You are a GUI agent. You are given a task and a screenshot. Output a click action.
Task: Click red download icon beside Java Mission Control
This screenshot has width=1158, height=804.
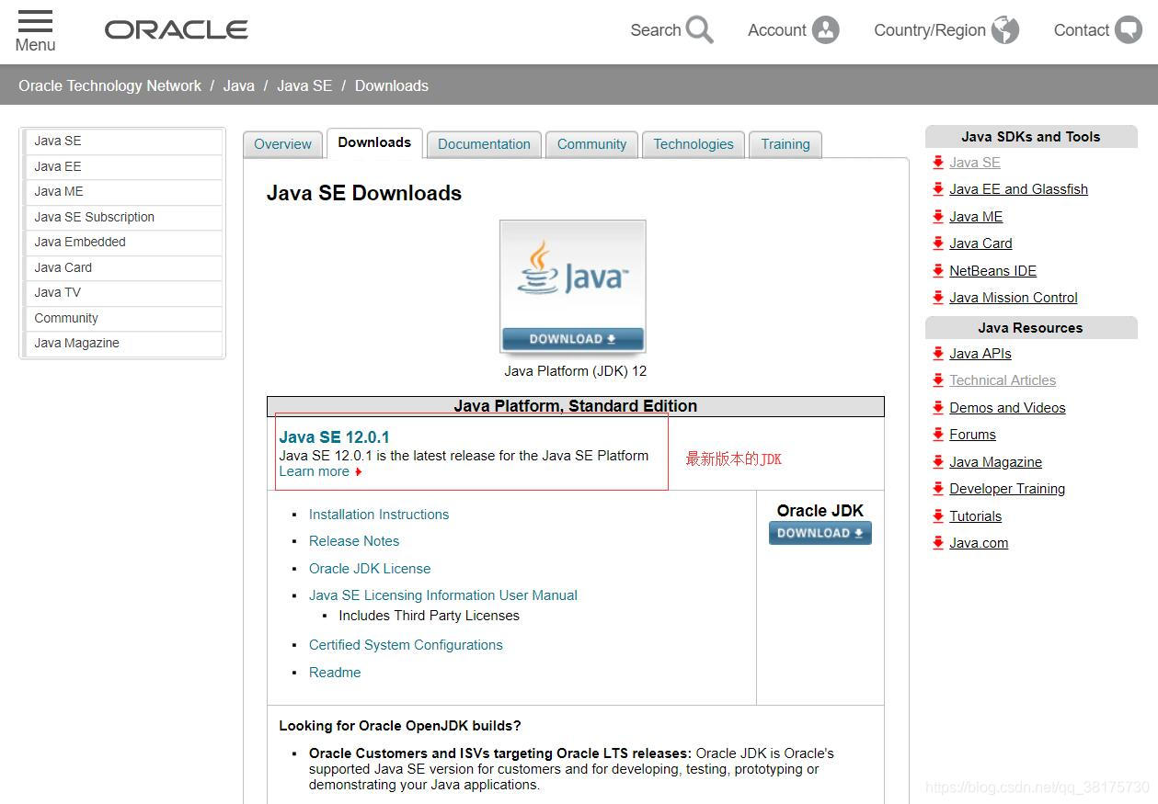(x=938, y=298)
